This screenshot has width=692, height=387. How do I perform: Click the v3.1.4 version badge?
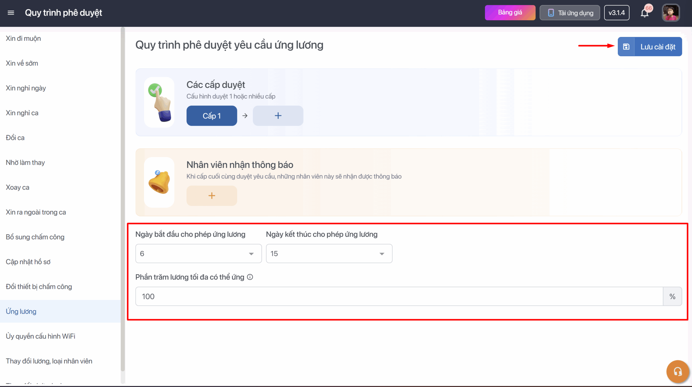(x=617, y=13)
